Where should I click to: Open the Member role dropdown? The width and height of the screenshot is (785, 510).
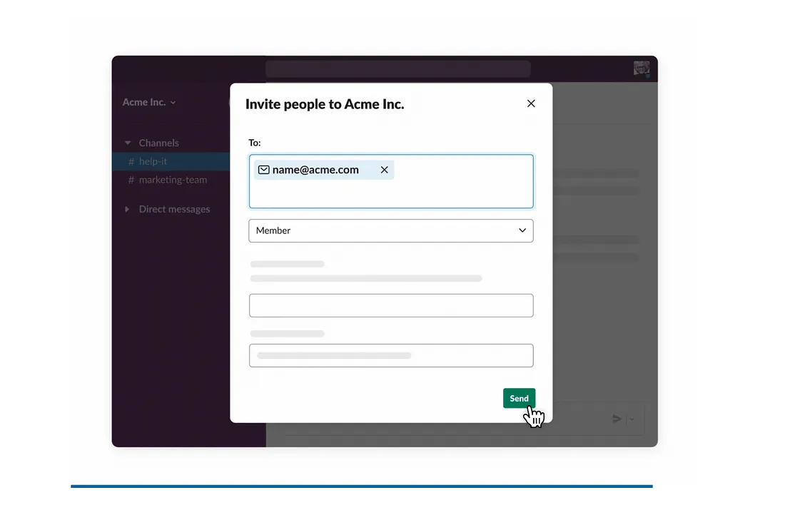391,230
